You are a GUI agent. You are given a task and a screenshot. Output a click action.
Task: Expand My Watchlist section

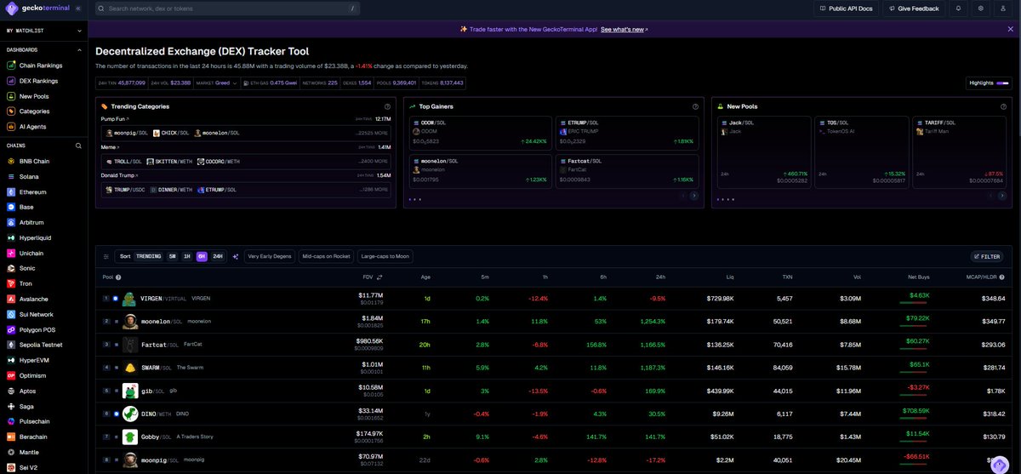tap(43, 30)
